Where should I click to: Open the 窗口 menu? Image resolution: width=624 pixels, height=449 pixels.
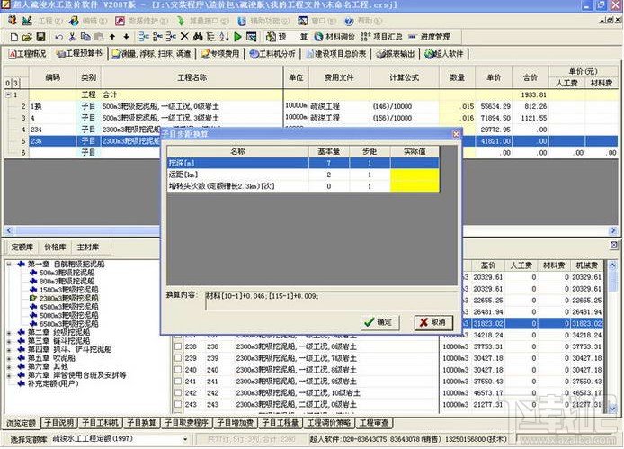(317, 21)
